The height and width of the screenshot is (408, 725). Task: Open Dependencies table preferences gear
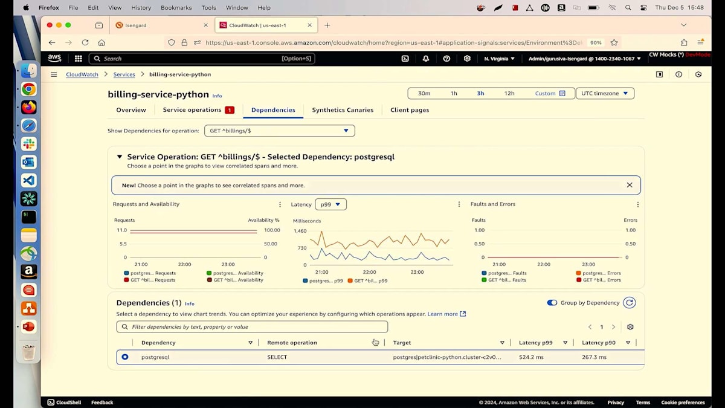[x=630, y=327]
